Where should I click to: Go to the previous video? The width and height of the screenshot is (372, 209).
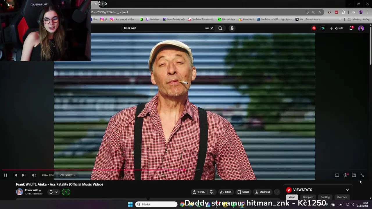pos(15,175)
